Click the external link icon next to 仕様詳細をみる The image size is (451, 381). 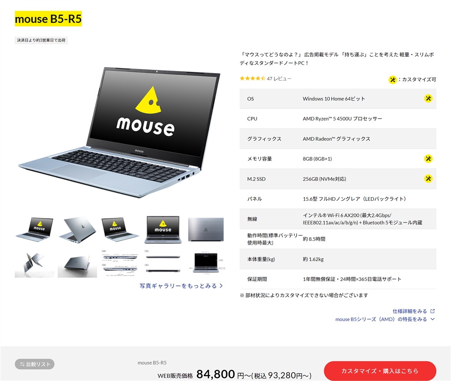433,311
